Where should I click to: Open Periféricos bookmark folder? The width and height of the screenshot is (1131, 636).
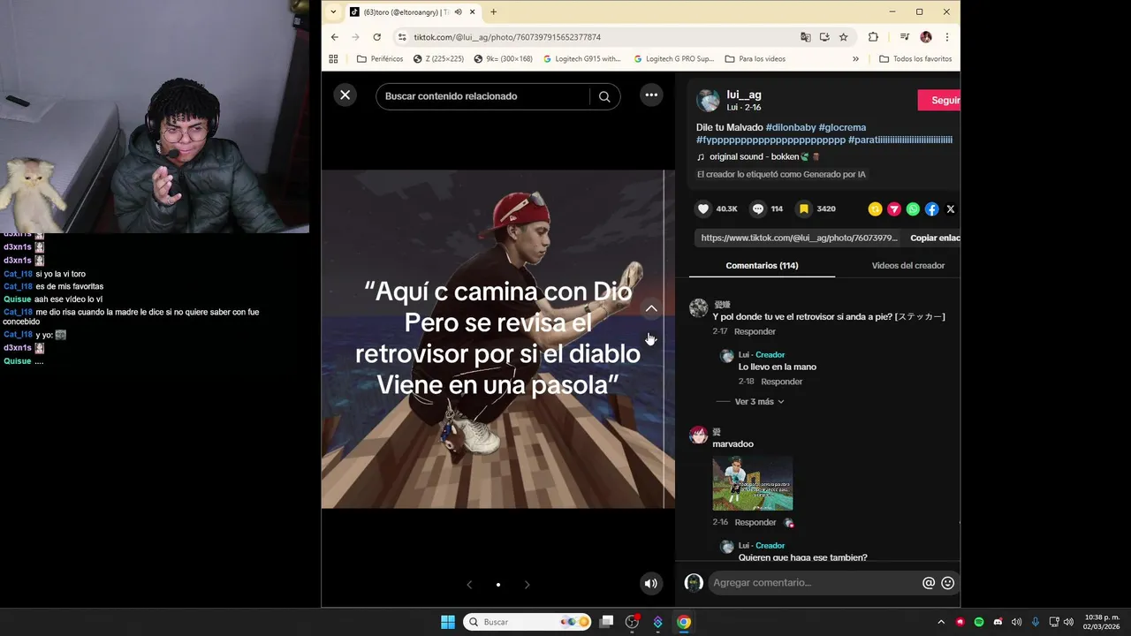(380, 59)
